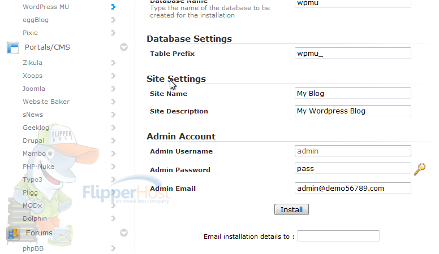Click the arrow icon beside PHP-Nuke

click(x=113, y=167)
